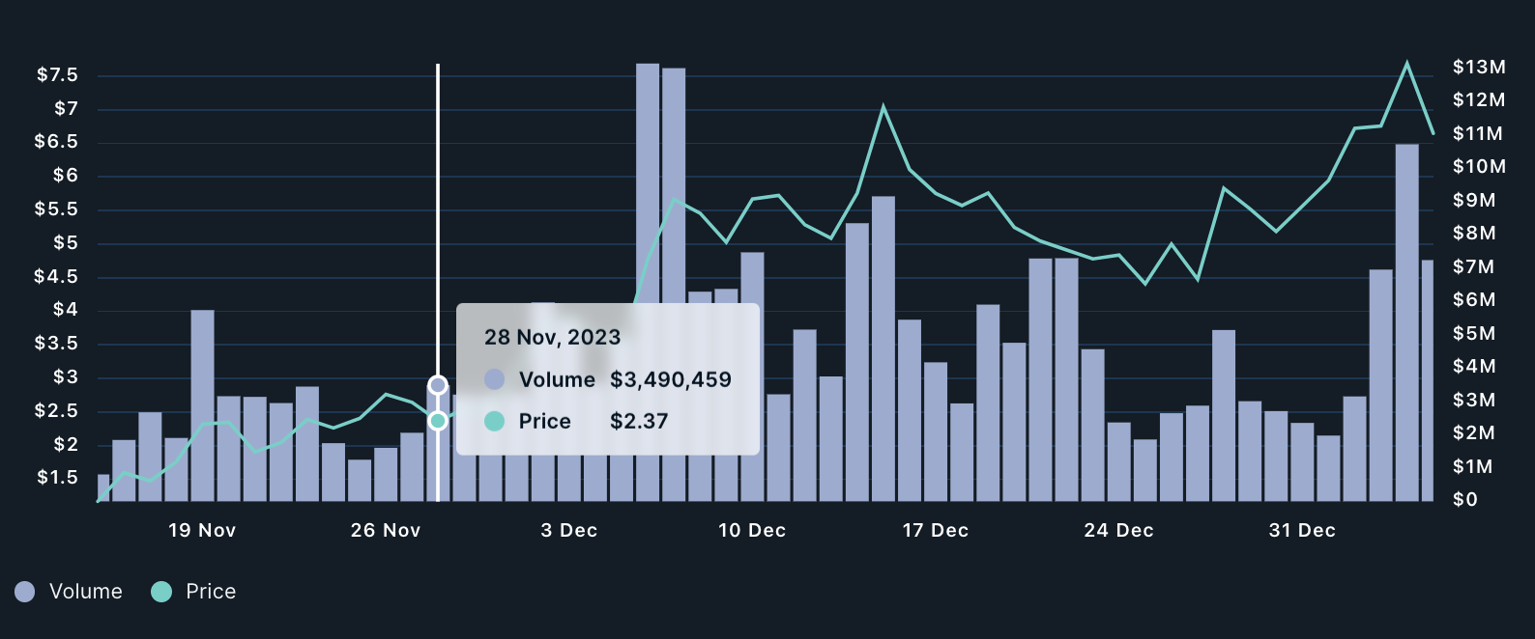1535x639 pixels.
Task: Click the Price legend teal dot
Action: tap(161, 592)
